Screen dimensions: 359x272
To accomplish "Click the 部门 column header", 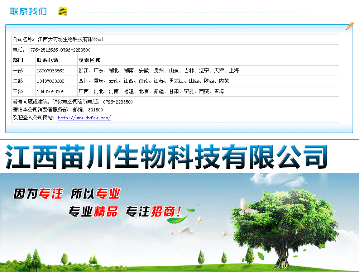I will point(24,60).
